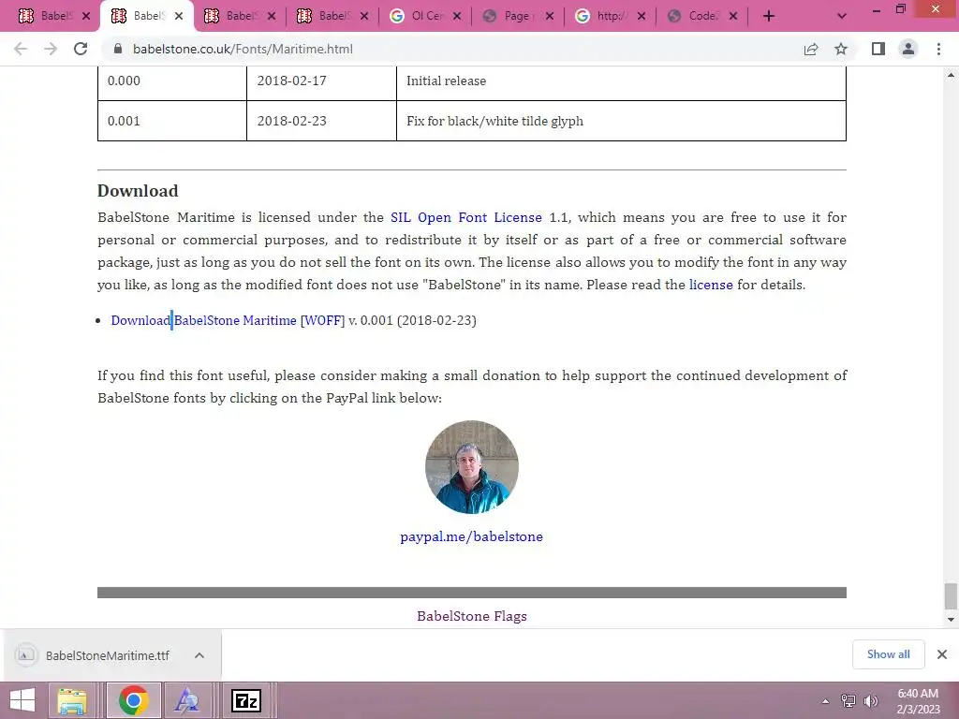Click the version '0.000' table cell
Viewport: 959px width, 719px height.
click(172, 81)
